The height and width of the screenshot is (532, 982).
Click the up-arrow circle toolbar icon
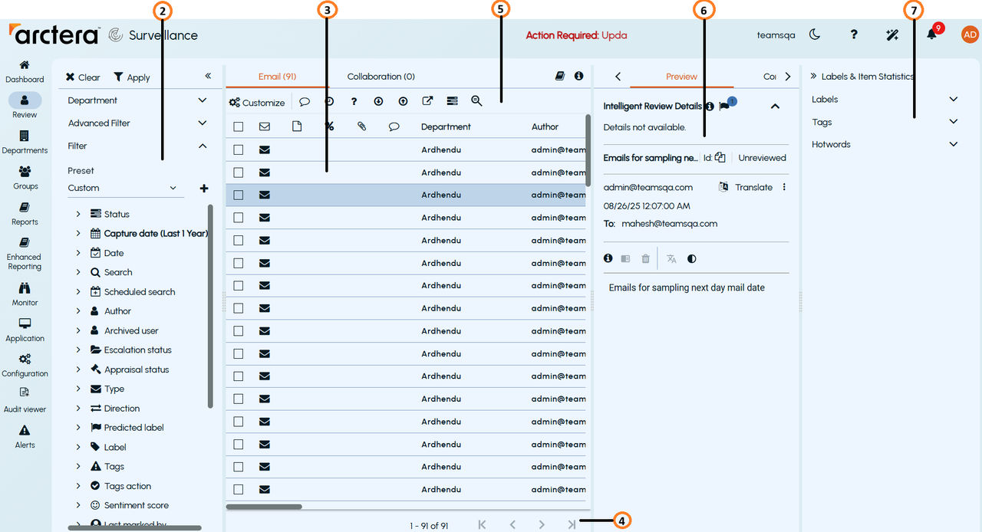pyautogui.click(x=403, y=102)
